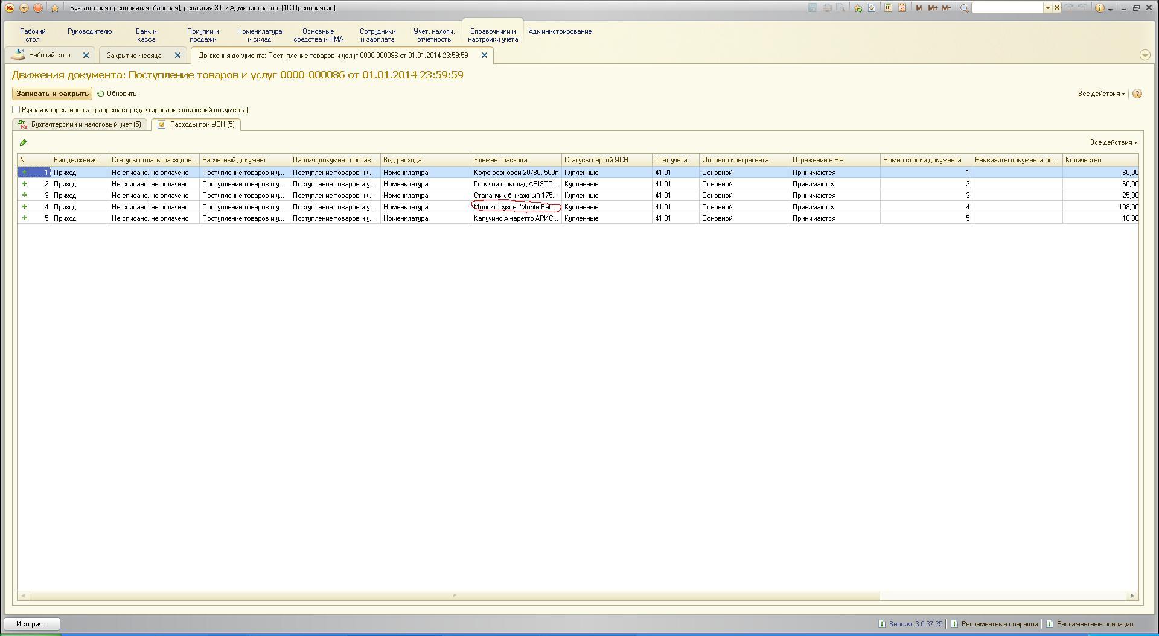Viewport: 1159px width, 636px height.
Task: Click the Обновить refresh button
Action: pyautogui.click(x=117, y=94)
